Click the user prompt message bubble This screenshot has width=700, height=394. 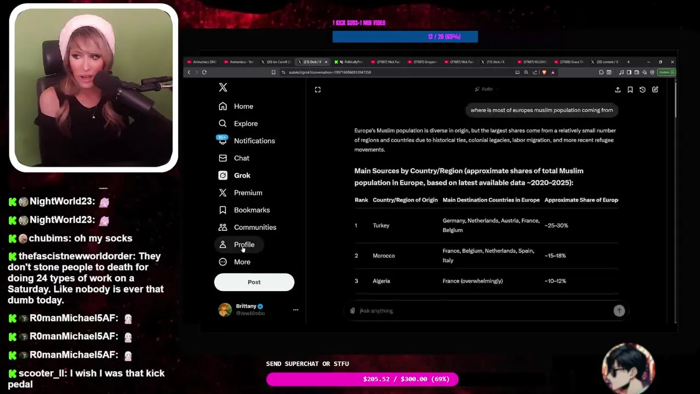(541, 110)
